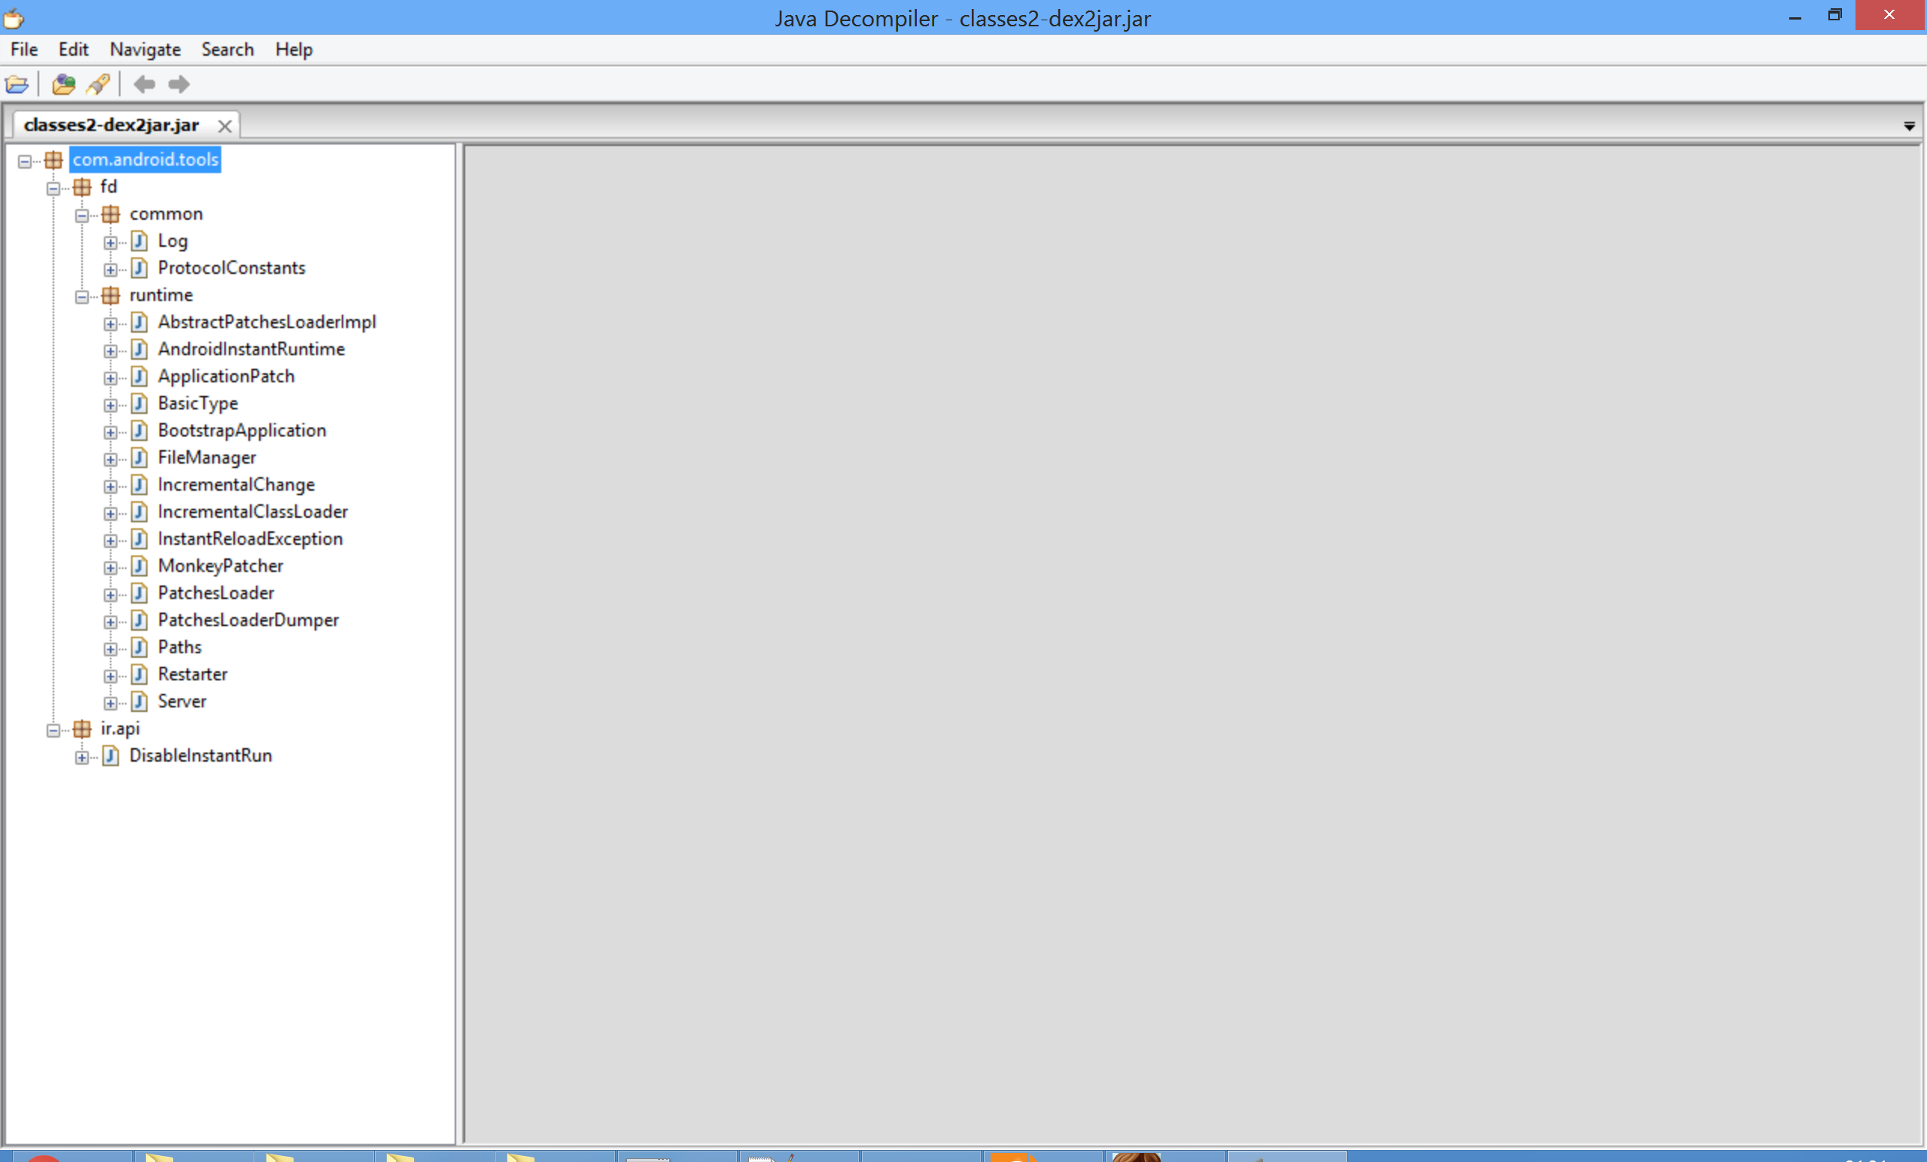Click the BasicType class file icon

[x=139, y=403]
